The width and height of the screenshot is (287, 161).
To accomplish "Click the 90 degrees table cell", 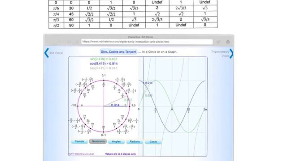I will pos(71,25).
